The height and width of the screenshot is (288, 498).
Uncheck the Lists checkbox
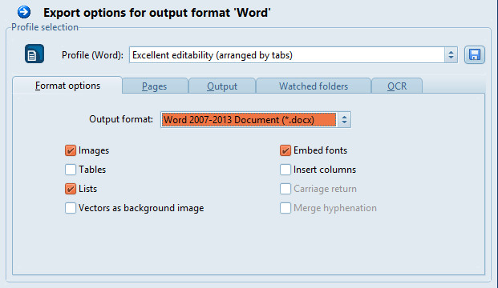pos(71,189)
